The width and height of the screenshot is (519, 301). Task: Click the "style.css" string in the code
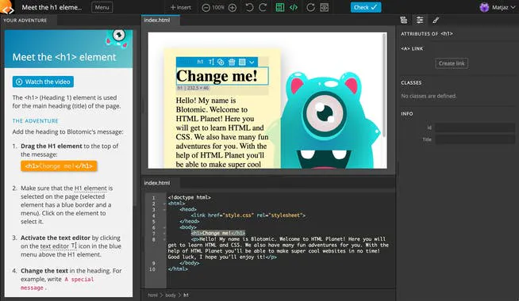[x=239, y=215]
